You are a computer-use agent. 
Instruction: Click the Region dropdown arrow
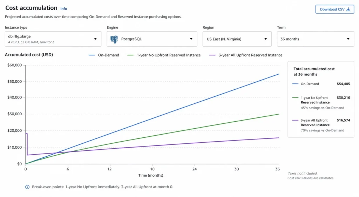point(266,39)
